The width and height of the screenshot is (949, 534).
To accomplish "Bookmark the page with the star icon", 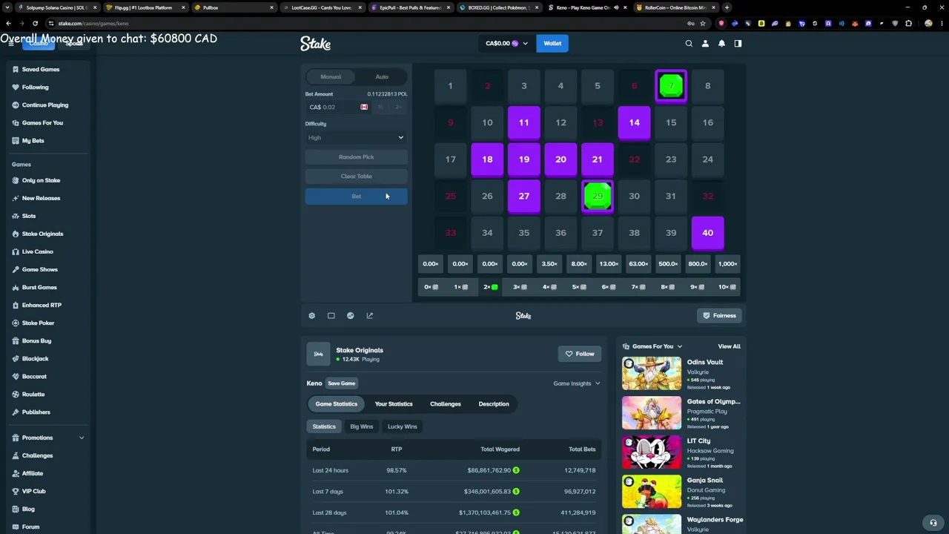I will click(x=702, y=23).
